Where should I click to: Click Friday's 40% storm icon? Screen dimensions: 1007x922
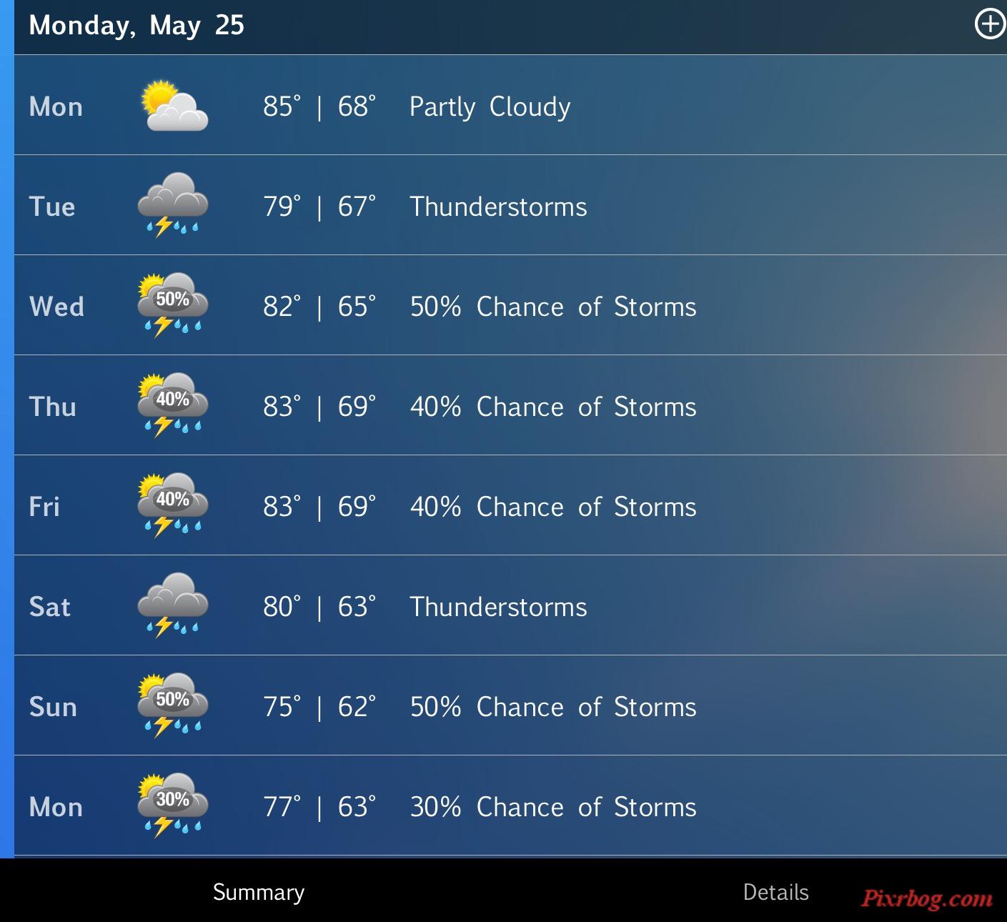point(172,505)
